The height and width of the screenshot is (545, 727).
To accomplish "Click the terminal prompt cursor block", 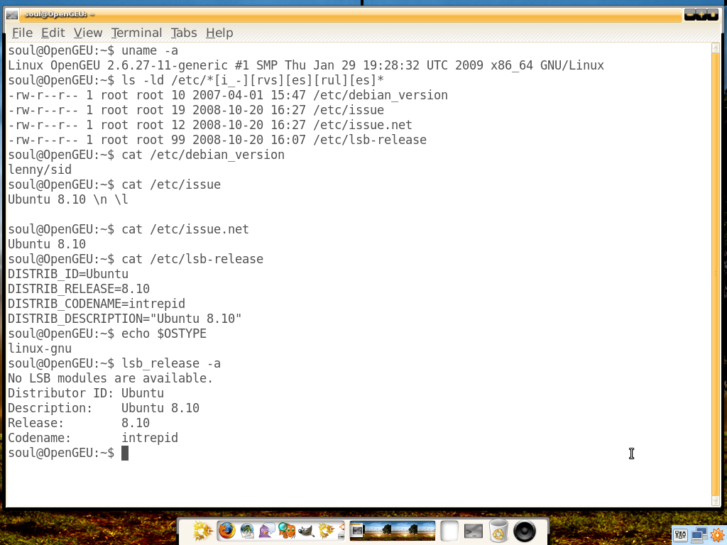I will (x=125, y=453).
